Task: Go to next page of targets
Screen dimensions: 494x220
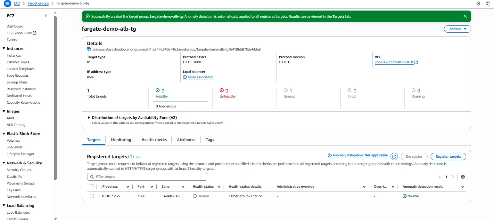Action: [453, 177]
